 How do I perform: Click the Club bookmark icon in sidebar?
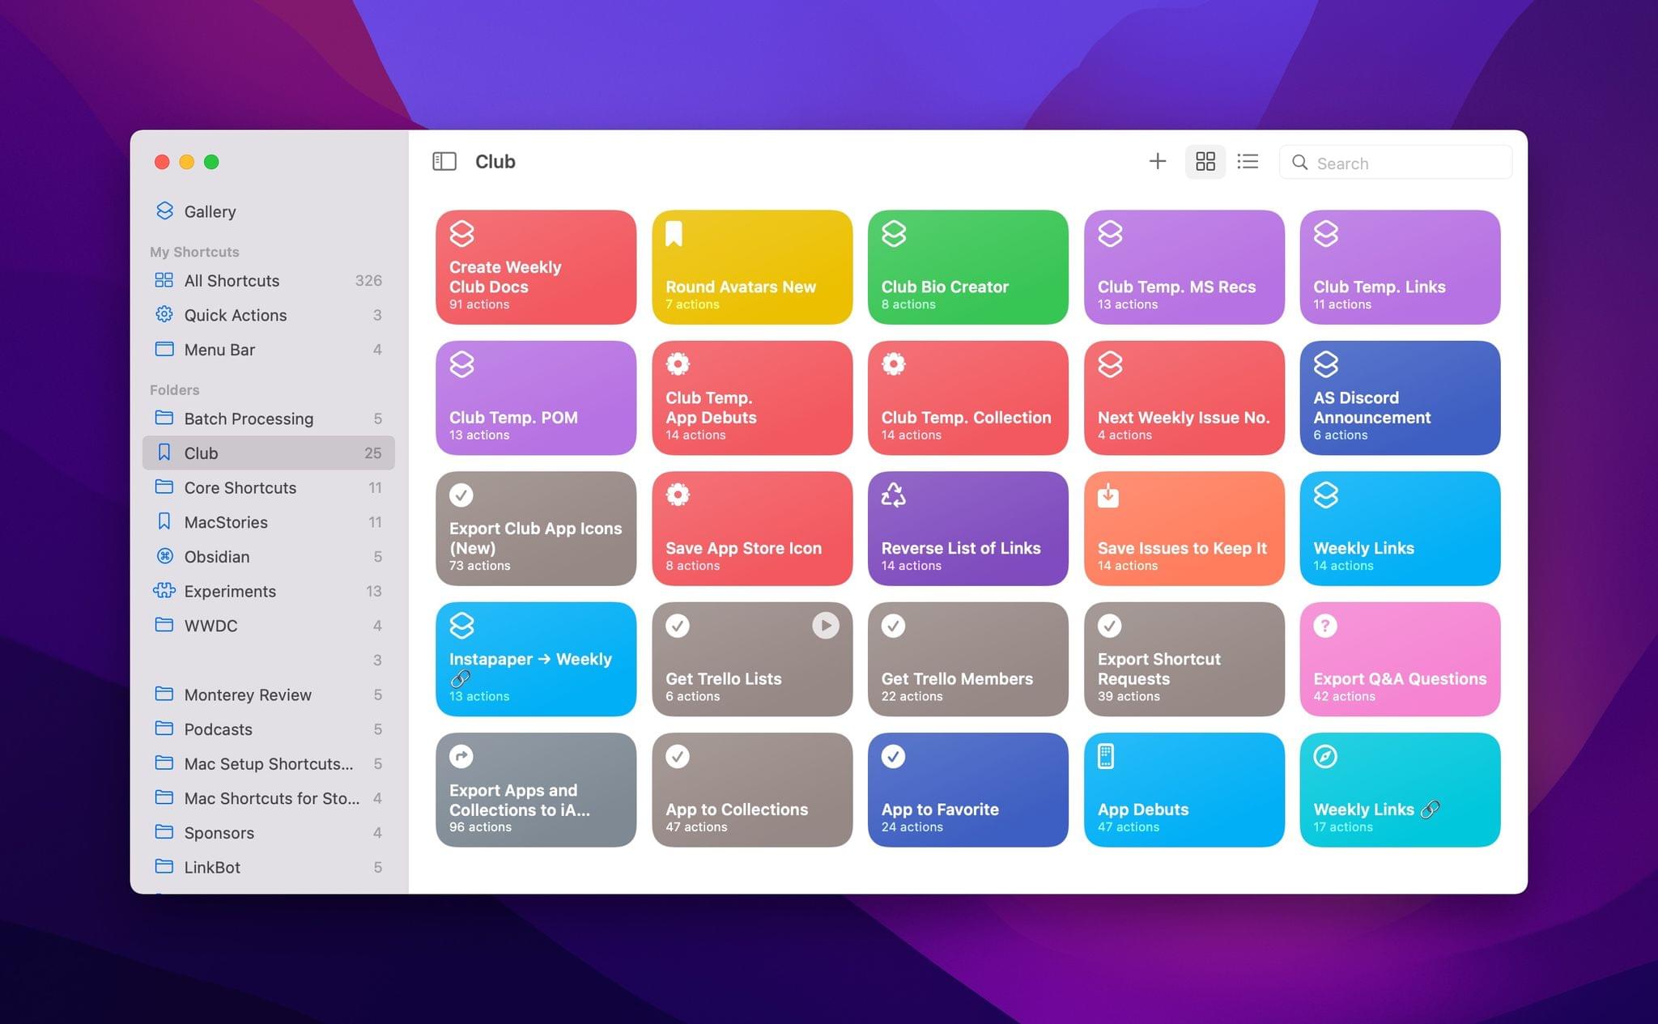pos(164,453)
